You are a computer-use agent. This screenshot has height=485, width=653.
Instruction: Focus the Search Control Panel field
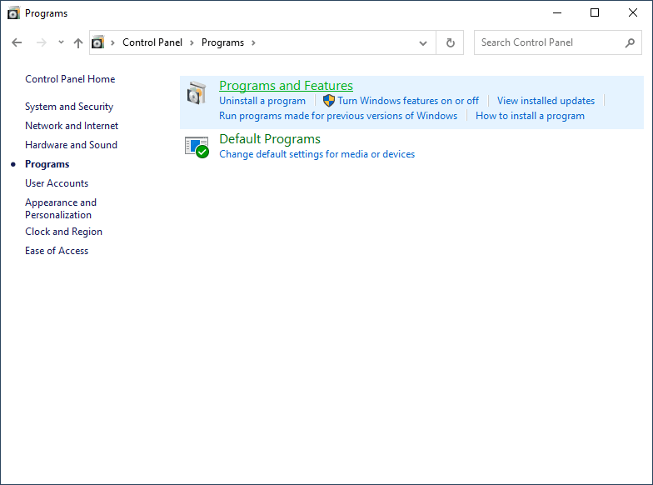pos(558,42)
